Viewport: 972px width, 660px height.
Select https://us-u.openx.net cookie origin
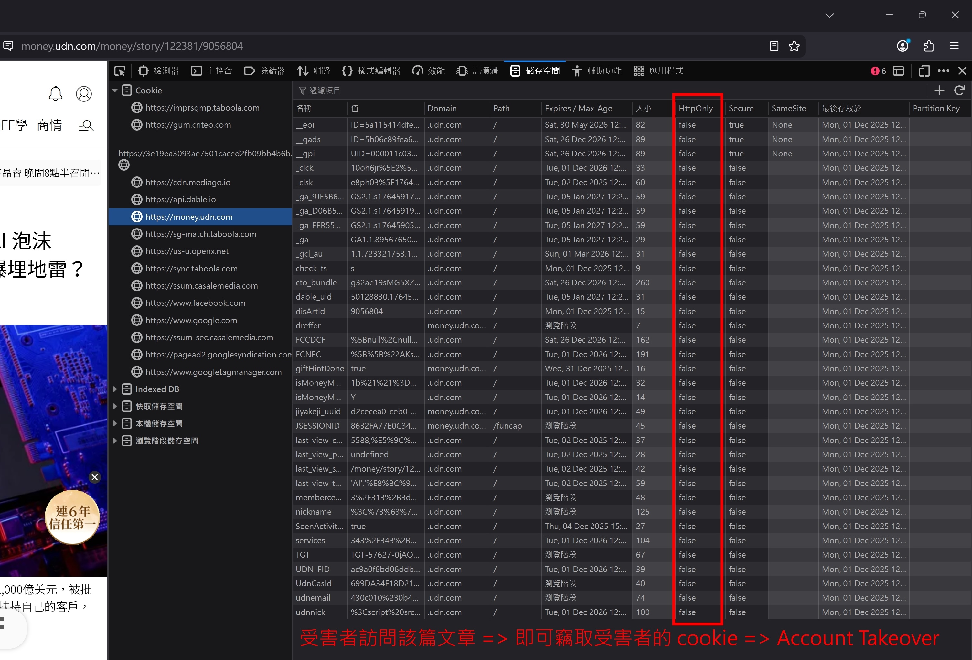coord(200,251)
